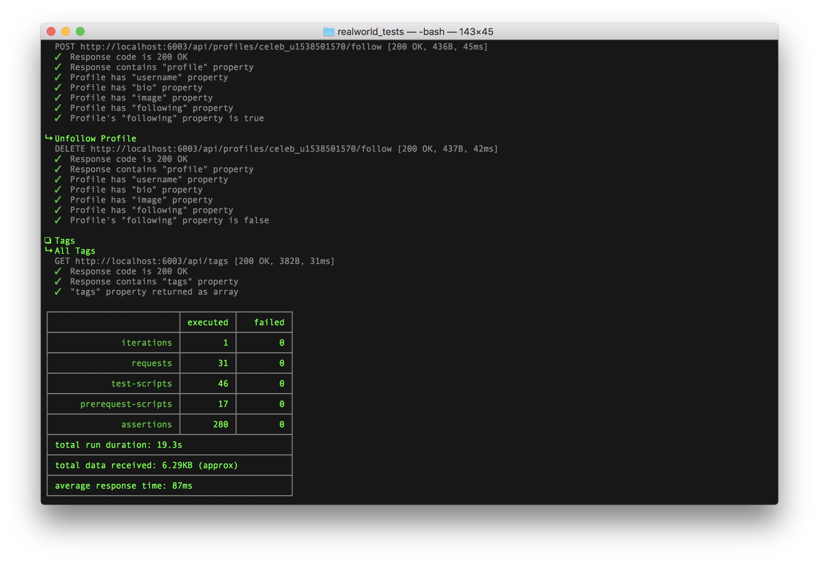Click the "failed" column header in the summary table
Screen dimensions: 819x563
point(269,322)
